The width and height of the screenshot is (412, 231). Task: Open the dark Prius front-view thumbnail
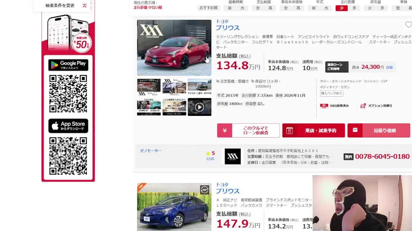coord(174,88)
